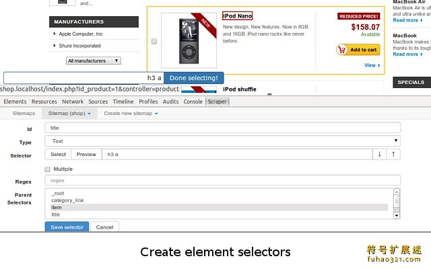Switch to the Console tab
431x269 pixels.
point(193,102)
